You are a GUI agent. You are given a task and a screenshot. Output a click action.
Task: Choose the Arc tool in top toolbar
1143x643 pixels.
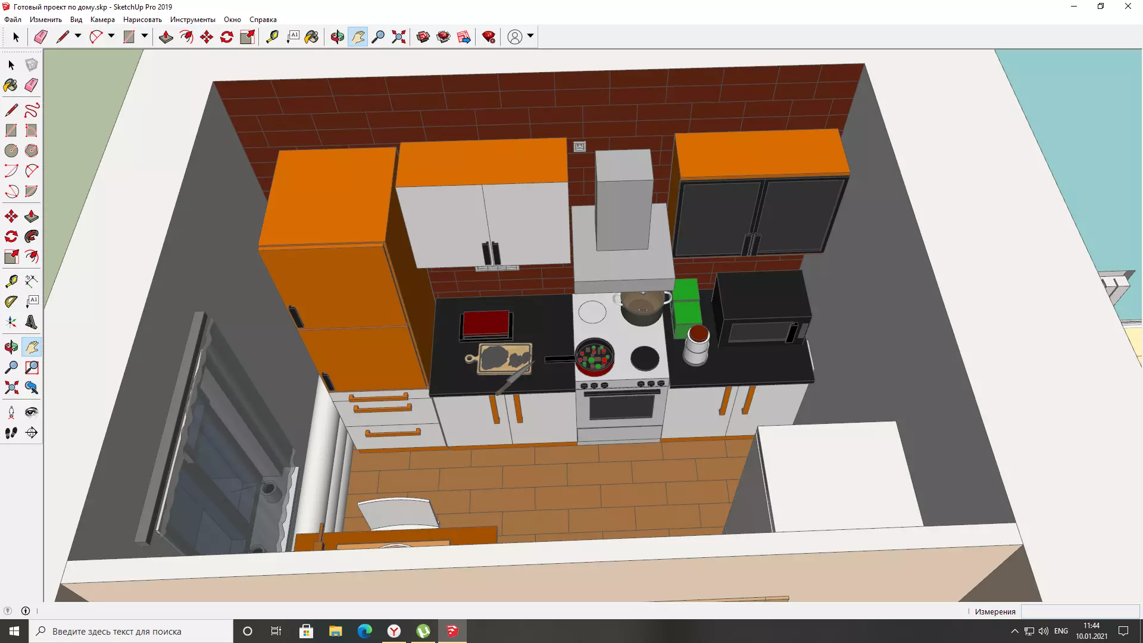coord(96,37)
